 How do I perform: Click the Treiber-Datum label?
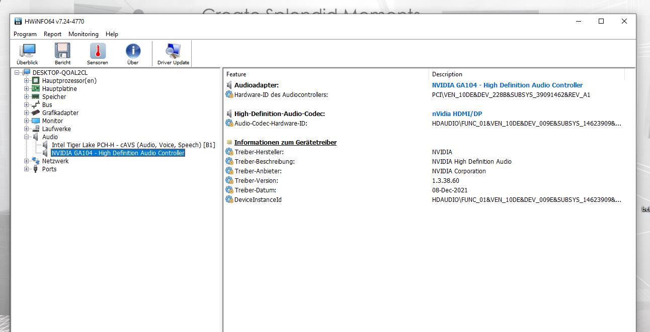coord(255,190)
